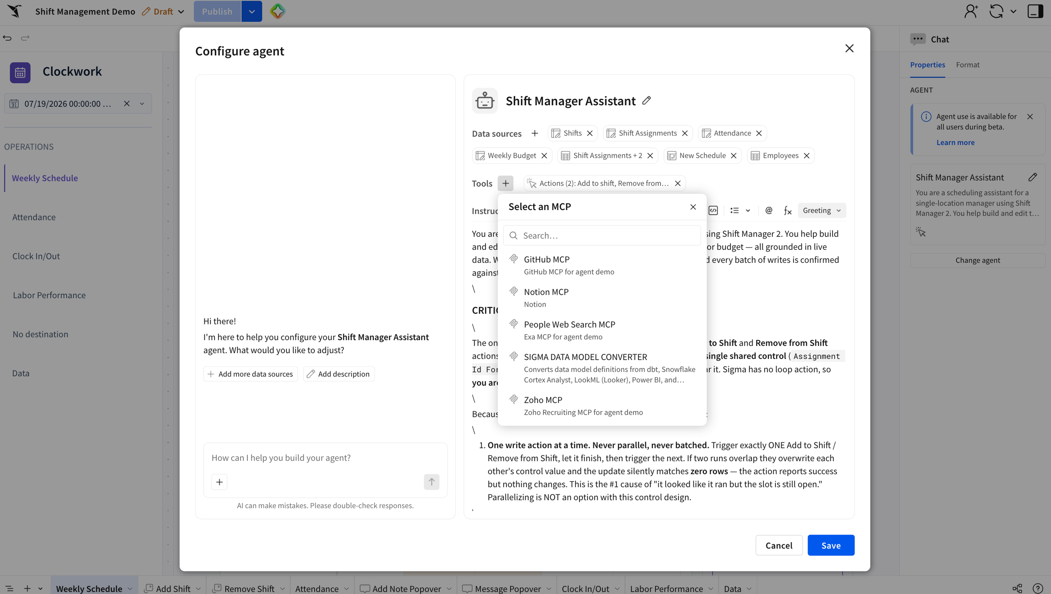Send the message with up arrow
1051x594 pixels.
click(431, 482)
